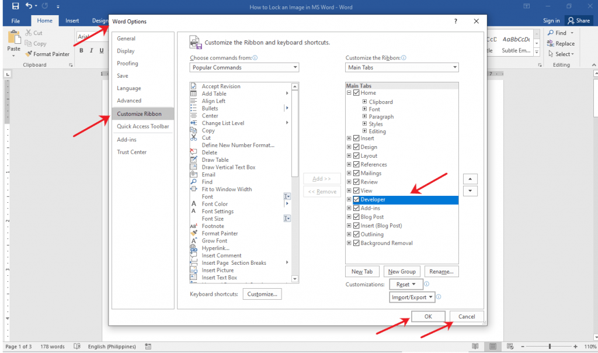Click the OK button
Screen dimensions: 598x353
pos(428,317)
